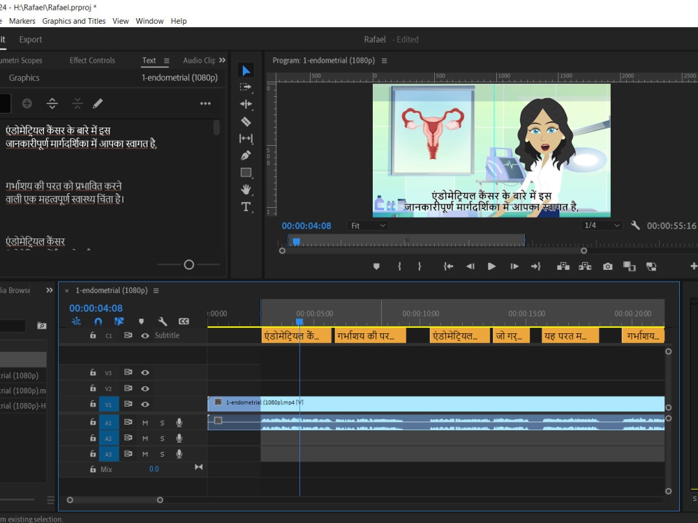
Task: Step forward one frame
Action: (x=514, y=266)
